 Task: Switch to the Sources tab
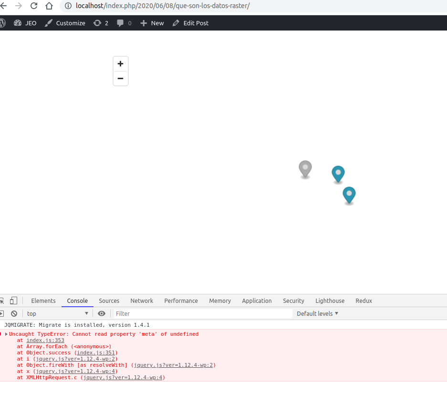[x=109, y=301]
